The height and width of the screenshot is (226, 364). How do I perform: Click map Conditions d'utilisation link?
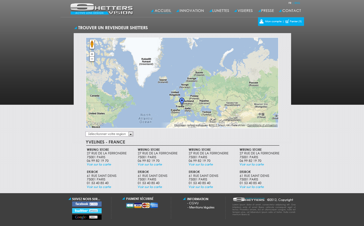click(x=262, y=125)
